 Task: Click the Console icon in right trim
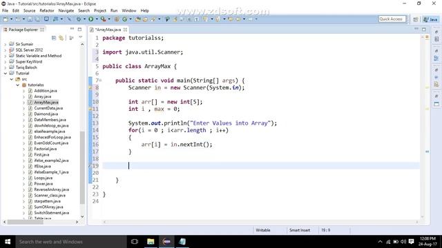tap(436, 104)
